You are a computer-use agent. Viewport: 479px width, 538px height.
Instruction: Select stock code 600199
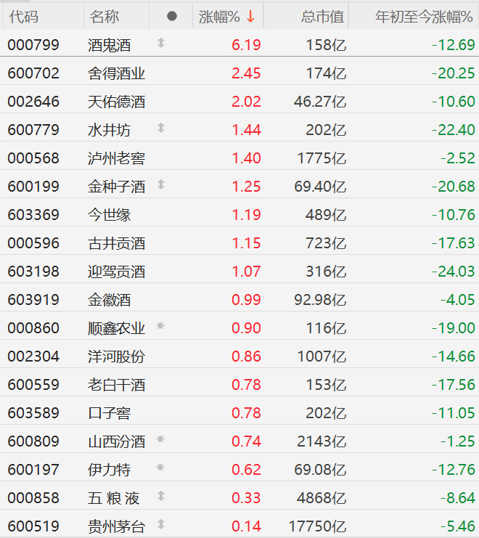click(x=33, y=187)
